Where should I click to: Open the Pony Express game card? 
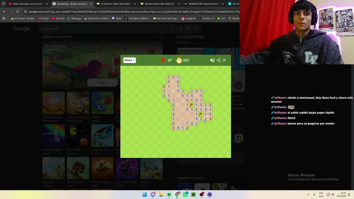(x=102, y=172)
